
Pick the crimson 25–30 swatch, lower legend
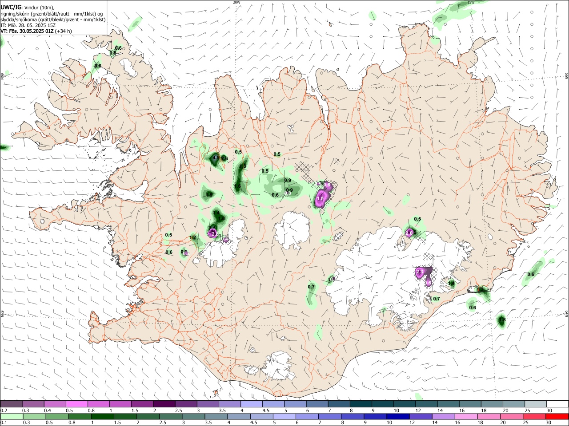point(535,416)
